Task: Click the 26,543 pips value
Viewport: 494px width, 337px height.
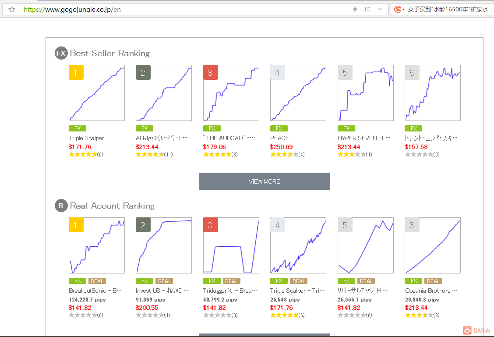Action: 285,300
